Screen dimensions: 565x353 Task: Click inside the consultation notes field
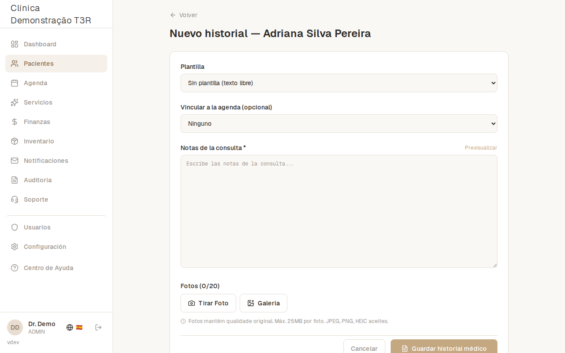click(x=339, y=211)
